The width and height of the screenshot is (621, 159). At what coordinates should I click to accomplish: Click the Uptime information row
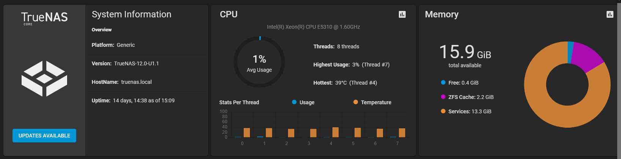[x=133, y=100]
